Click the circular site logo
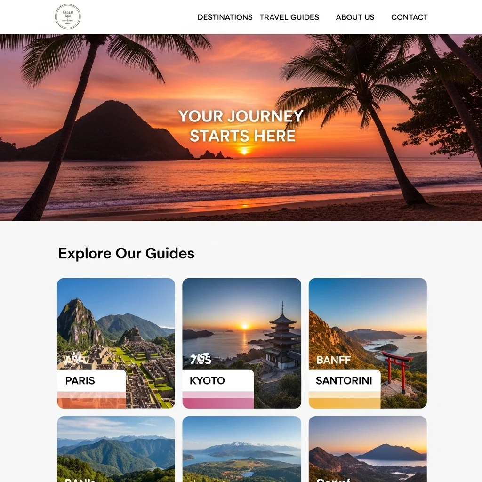This screenshot has width=482, height=482. tap(68, 16)
